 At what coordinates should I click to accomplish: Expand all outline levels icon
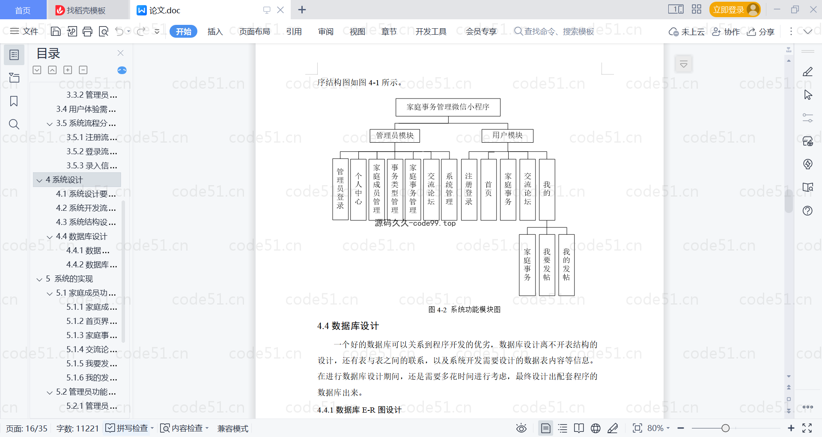point(37,70)
